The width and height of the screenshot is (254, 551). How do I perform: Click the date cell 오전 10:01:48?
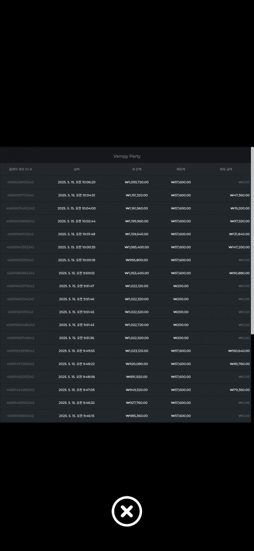click(77, 234)
